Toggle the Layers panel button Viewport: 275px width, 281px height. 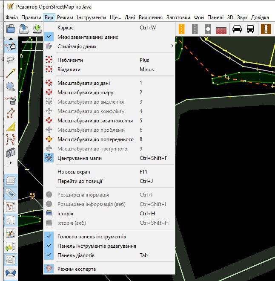(x=11, y=180)
